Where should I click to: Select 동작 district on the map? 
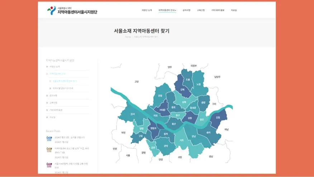tap(166, 134)
